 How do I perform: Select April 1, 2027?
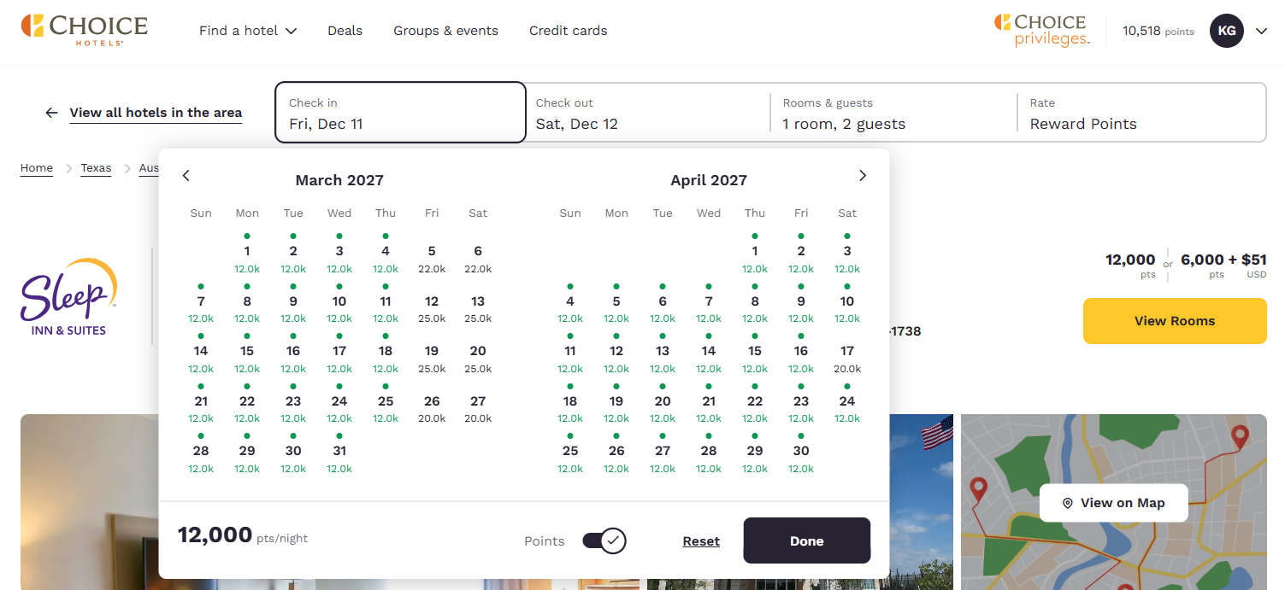[x=755, y=252]
